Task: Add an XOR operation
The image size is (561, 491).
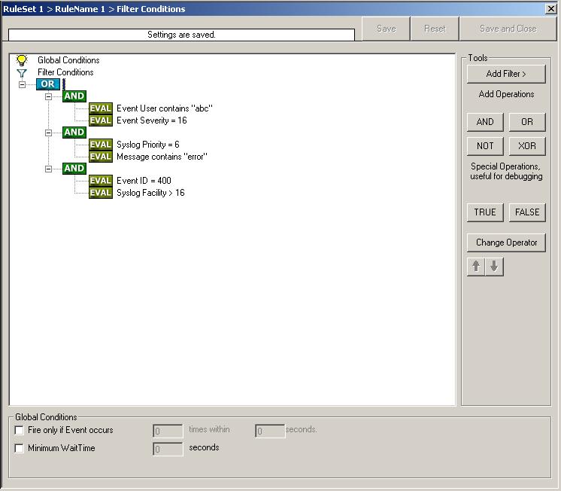Action: (527, 146)
